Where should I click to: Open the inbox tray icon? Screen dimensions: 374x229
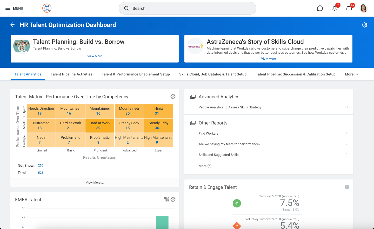349,9
